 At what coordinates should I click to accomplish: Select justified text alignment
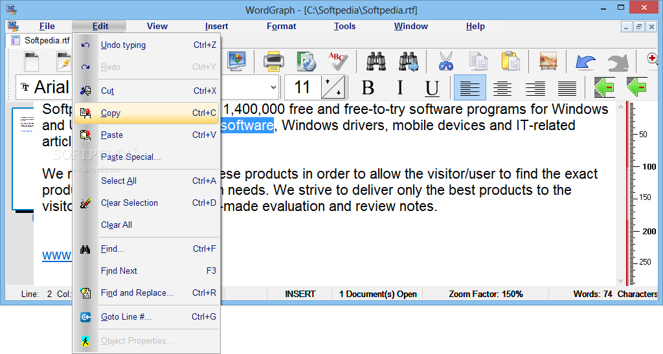pos(567,88)
